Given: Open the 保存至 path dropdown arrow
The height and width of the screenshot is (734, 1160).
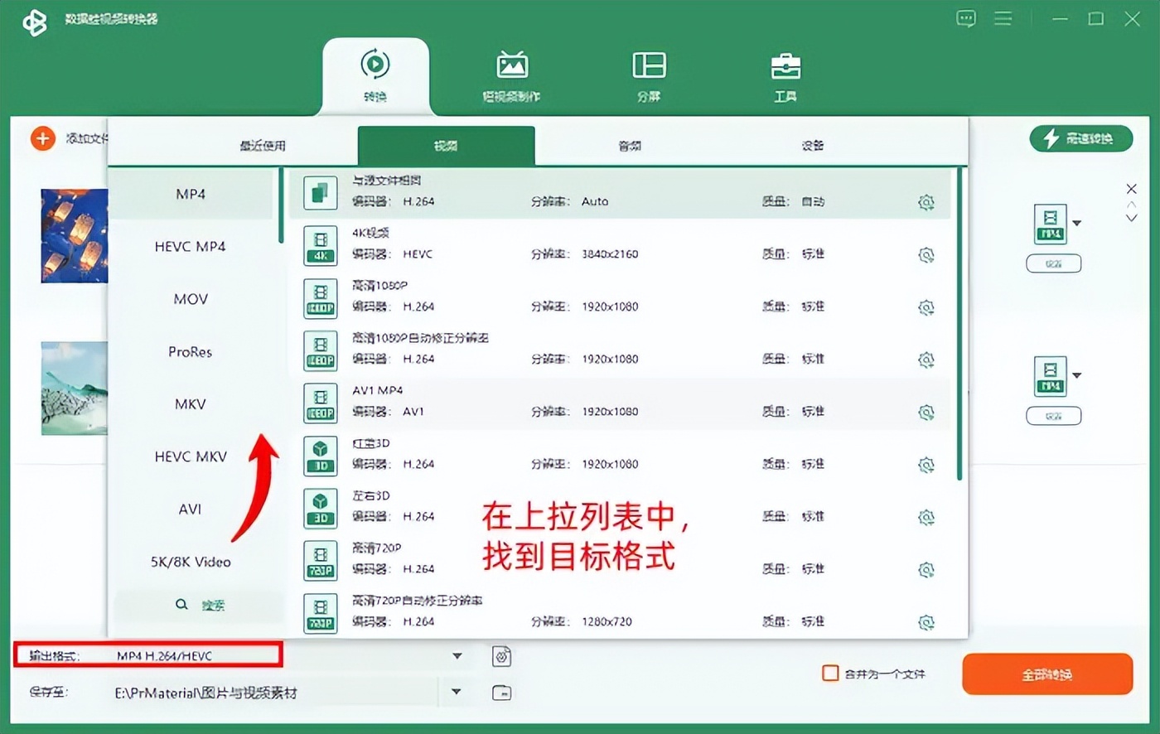Looking at the screenshot, I should coord(457,693).
